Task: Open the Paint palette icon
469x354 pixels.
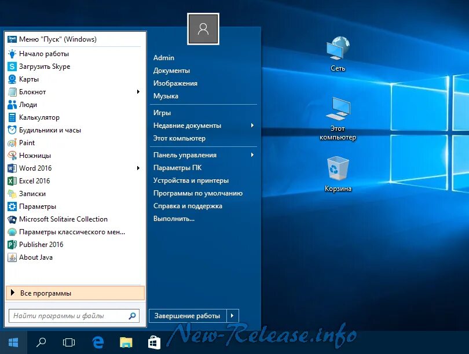Action: click(12, 143)
